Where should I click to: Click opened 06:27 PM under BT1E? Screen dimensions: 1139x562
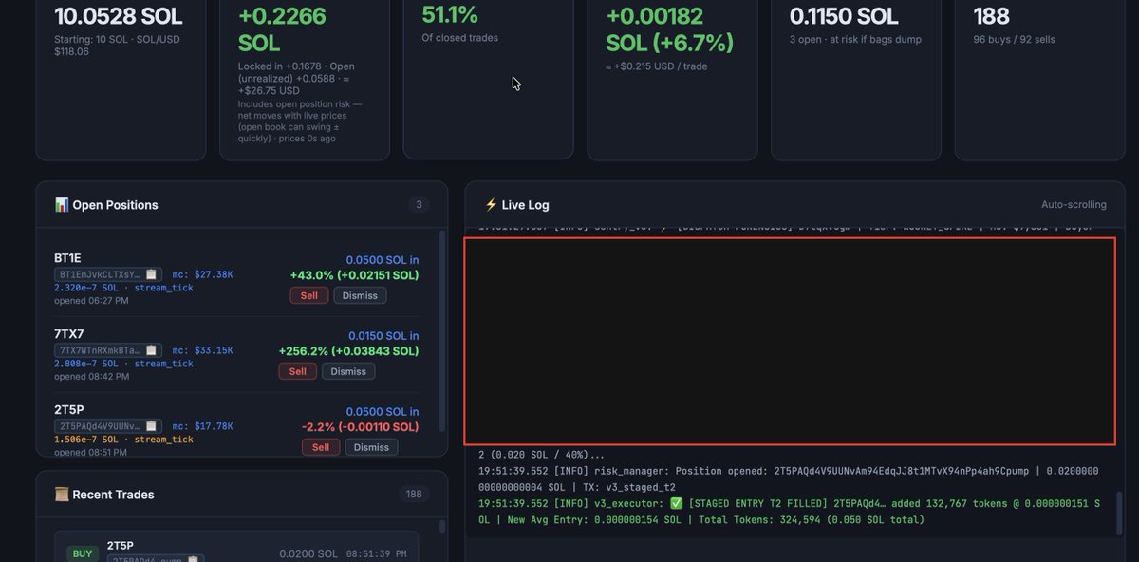click(x=91, y=301)
